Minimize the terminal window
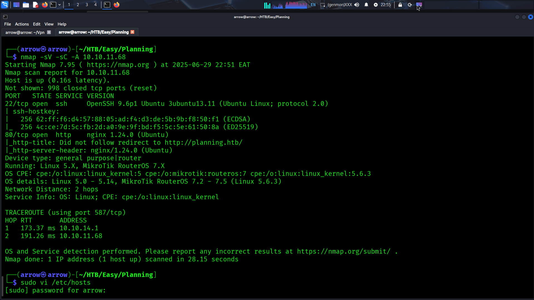The width and height of the screenshot is (534, 300). (x=517, y=17)
